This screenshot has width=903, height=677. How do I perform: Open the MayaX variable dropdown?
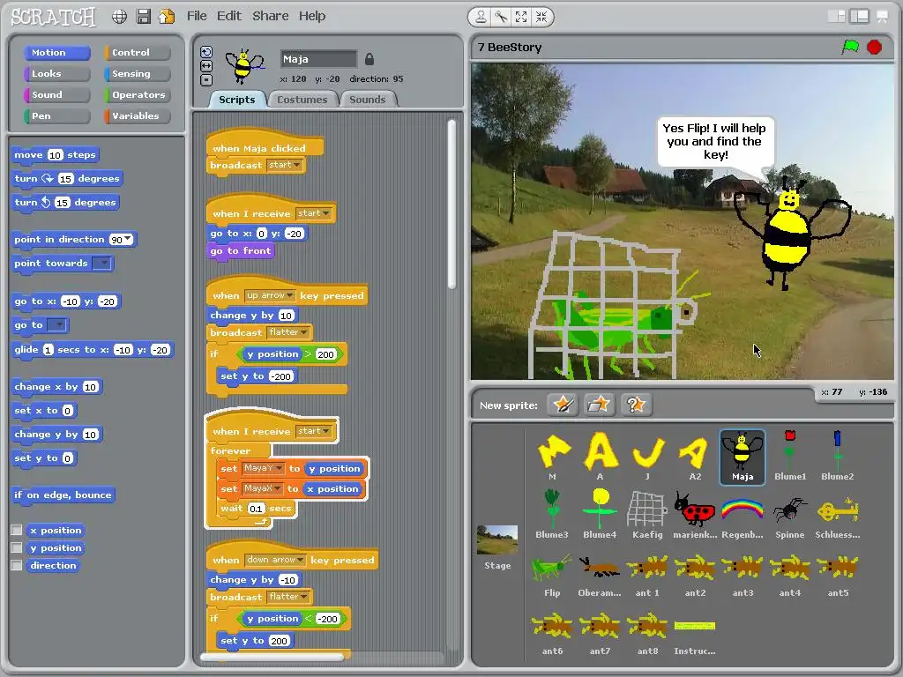[x=277, y=488]
